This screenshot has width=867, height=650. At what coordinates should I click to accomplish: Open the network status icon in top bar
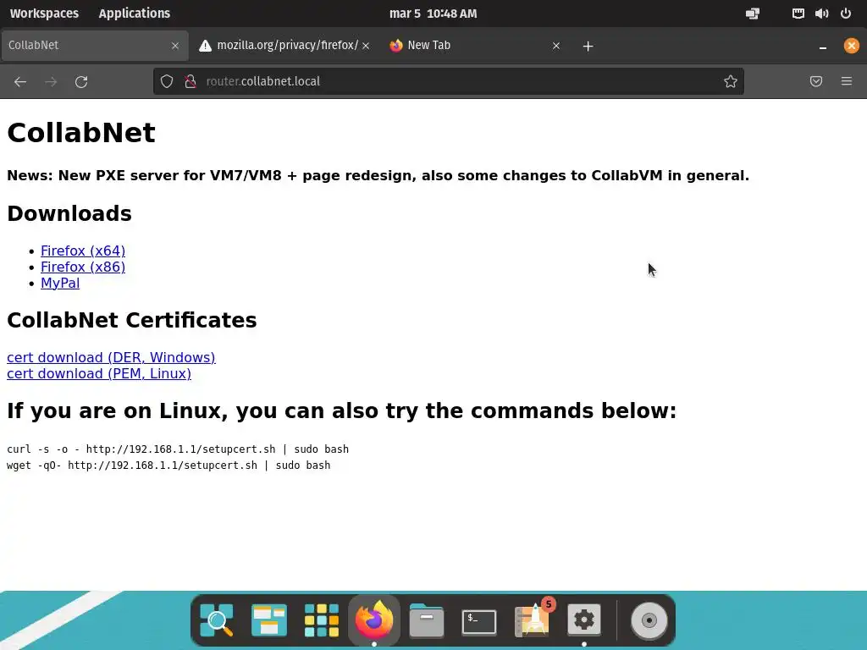point(798,14)
